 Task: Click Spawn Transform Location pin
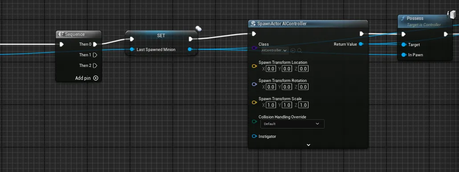click(254, 66)
